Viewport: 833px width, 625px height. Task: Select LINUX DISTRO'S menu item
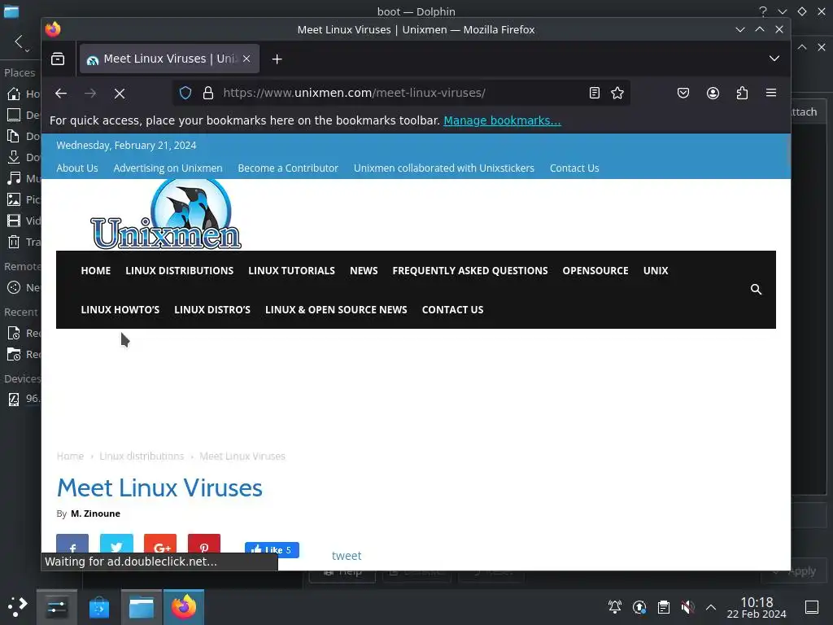tap(212, 309)
